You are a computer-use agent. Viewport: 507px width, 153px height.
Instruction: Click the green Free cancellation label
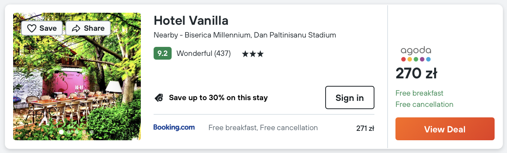point(424,104)
